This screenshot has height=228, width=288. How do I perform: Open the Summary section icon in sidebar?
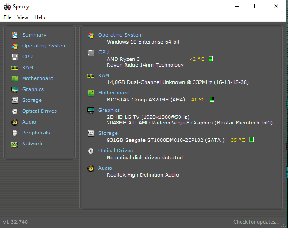tap(15, 35)
